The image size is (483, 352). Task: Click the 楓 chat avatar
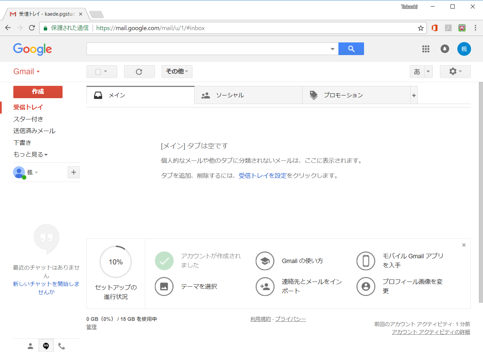click(19, 172)
